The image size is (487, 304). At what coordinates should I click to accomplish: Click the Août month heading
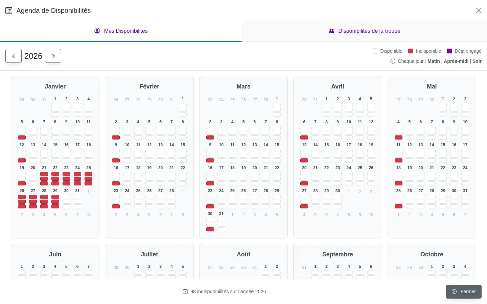coord(243,254)
